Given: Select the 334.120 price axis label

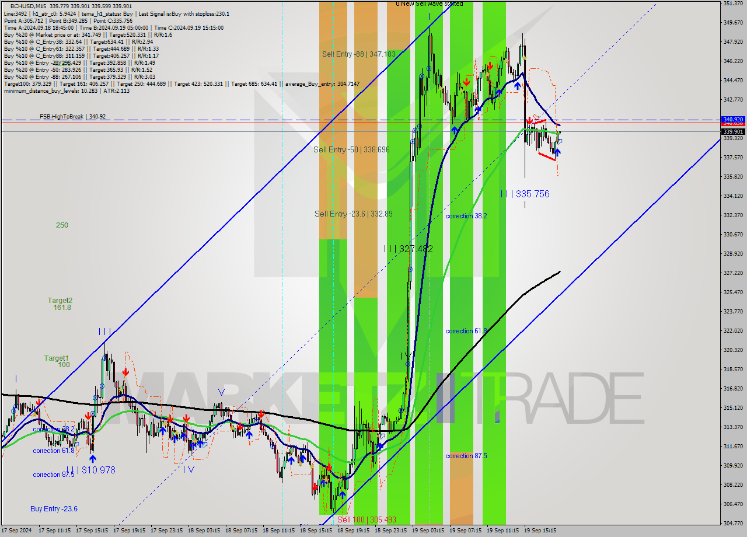Looking at the screenshot, I should pyautogui.click(x=734, y=196).
